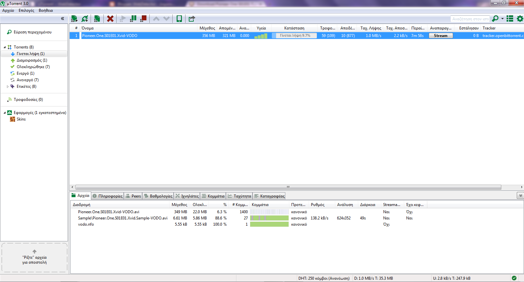The image size is (524, 282).
Task: Click the Share toolbar icon
Action: [x=192, y=19]
